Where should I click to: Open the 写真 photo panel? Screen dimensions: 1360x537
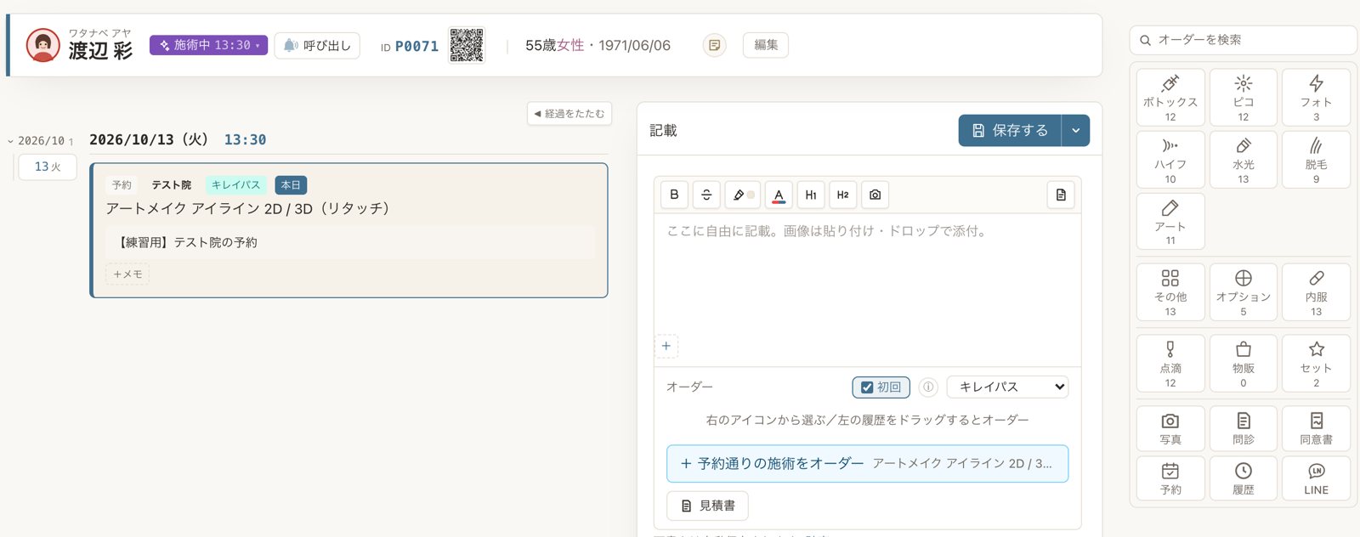[x=1170, y=428]
